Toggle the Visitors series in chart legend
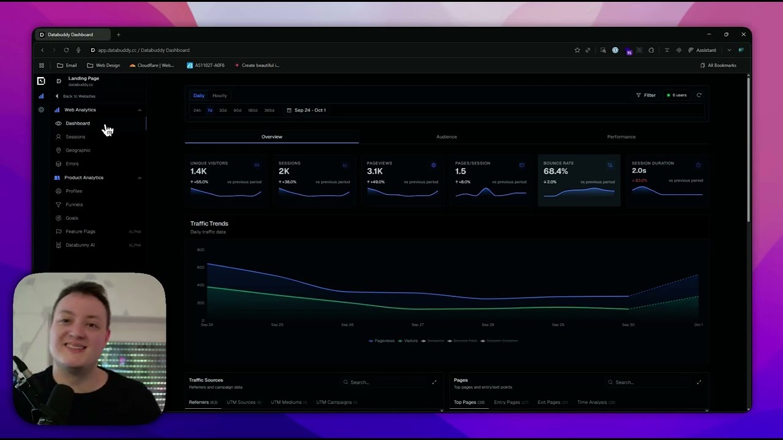 tap(408, 340)
